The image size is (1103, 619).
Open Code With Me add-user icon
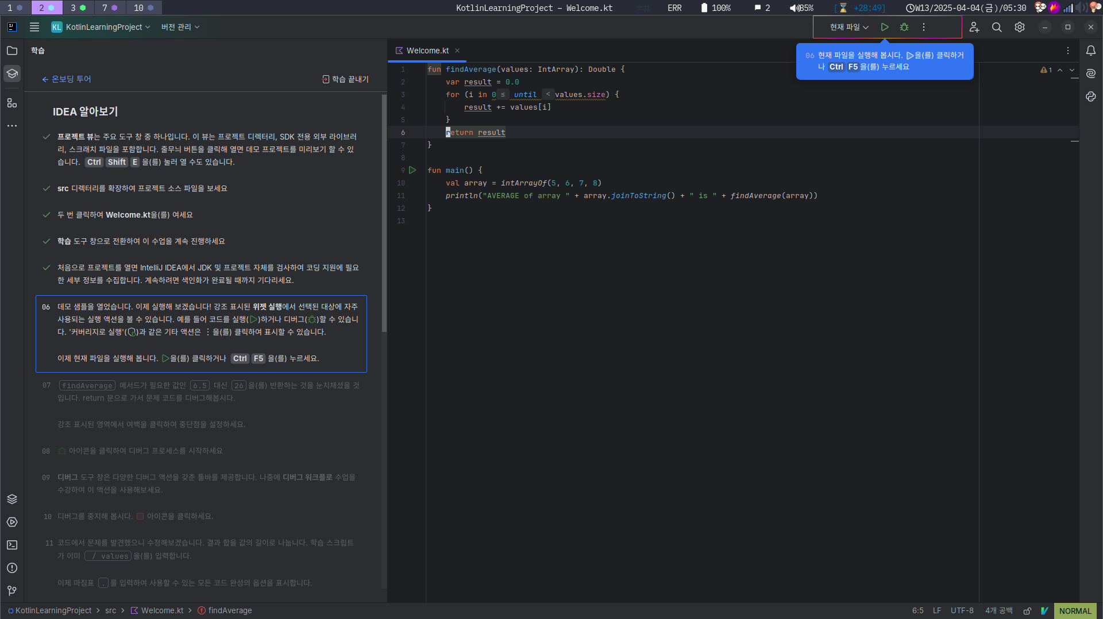(x=974, y=27)
